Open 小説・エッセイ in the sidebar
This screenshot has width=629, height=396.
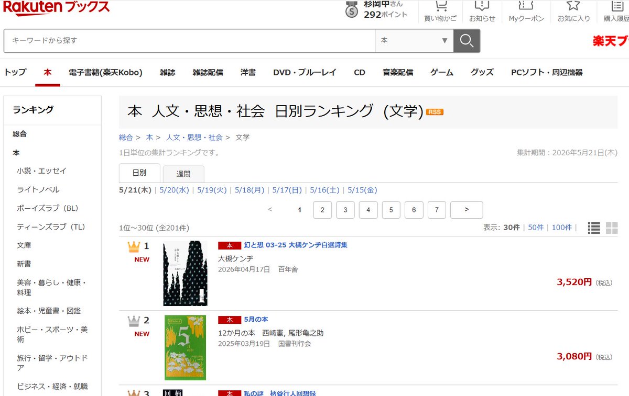click(42, 171)
